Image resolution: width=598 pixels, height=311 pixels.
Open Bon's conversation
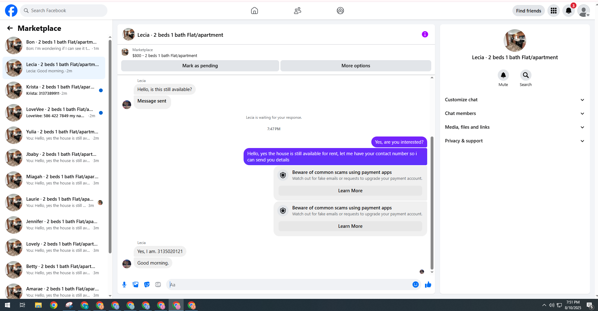54,45
